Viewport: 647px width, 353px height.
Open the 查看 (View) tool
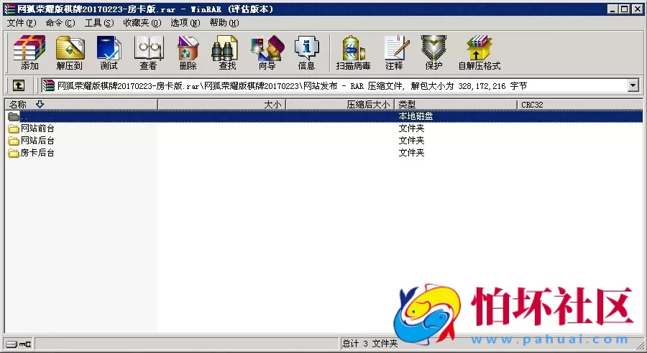(x=149, y=52)
